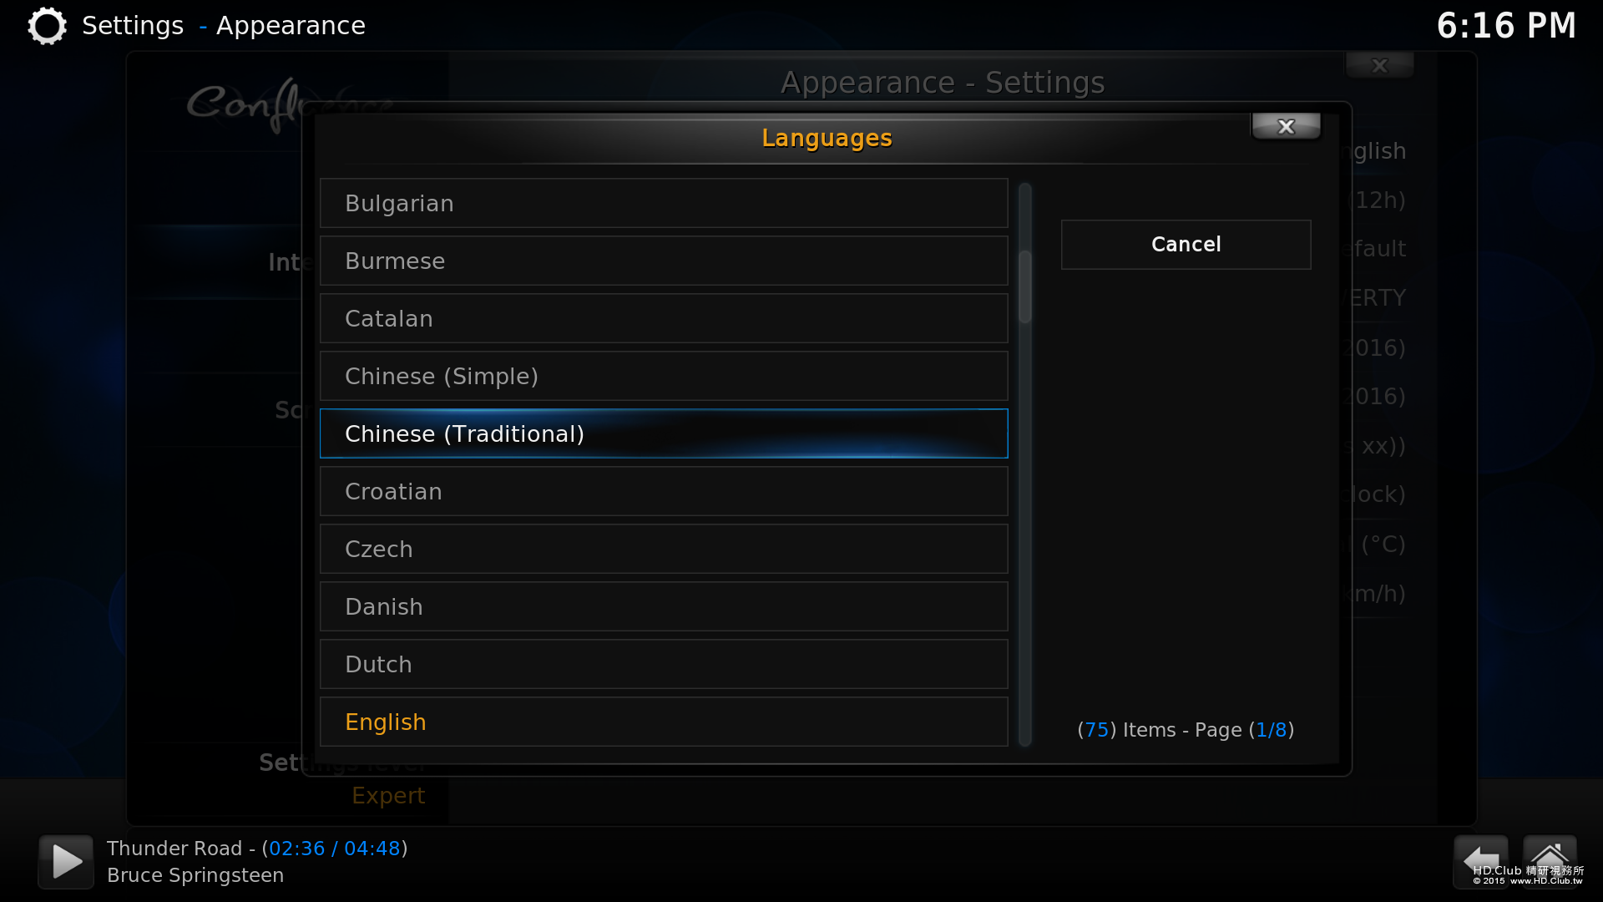
Task: Click the Thunder Road now playing title
Action: coord(174,849)
